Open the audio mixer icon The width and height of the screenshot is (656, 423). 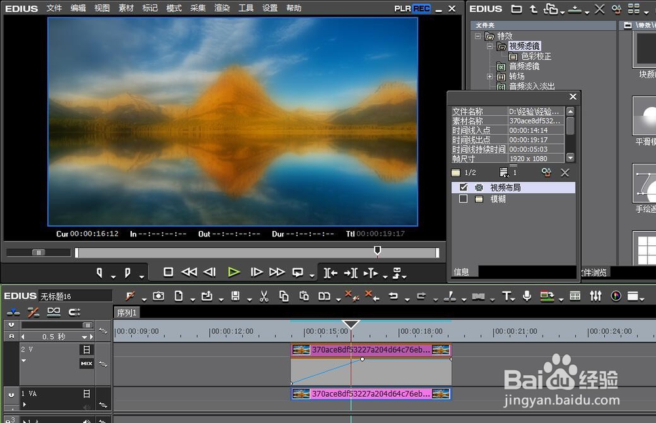596,296
